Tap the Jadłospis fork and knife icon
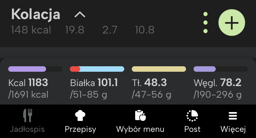 (27, 116)
